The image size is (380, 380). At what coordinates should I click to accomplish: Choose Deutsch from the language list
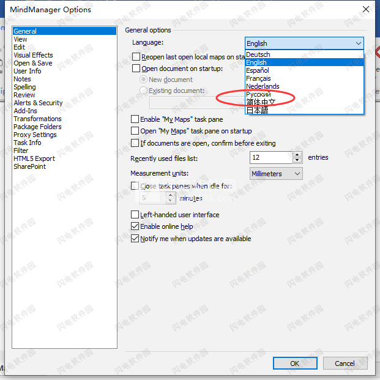pos(304,54)
